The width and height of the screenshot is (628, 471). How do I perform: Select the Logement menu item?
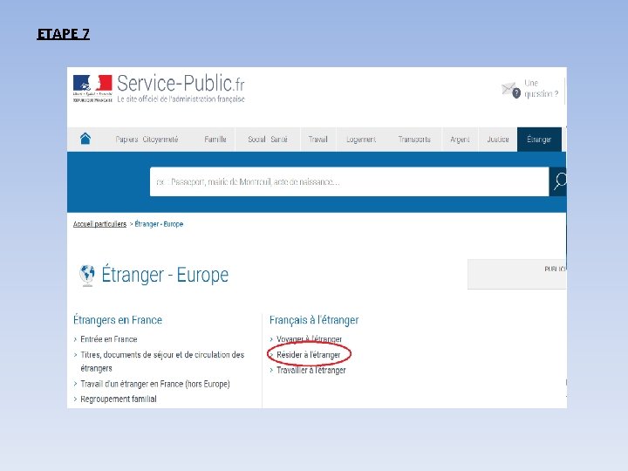[361, 140]
